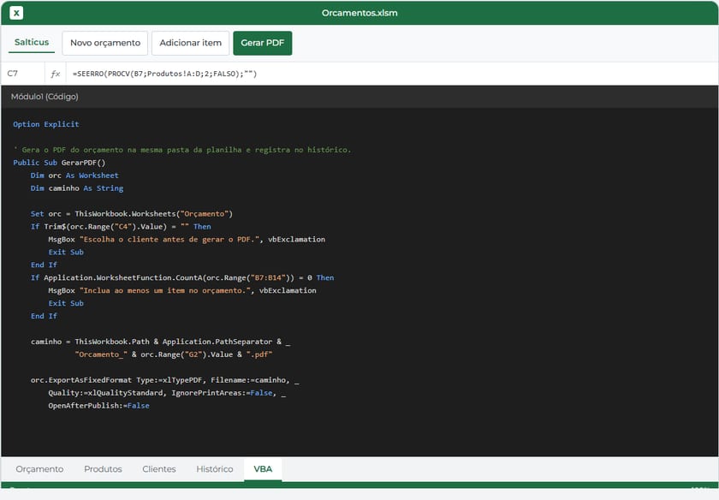Switch to the Histórico sheet tab
The image size is (719, 500).
(215, 469)
